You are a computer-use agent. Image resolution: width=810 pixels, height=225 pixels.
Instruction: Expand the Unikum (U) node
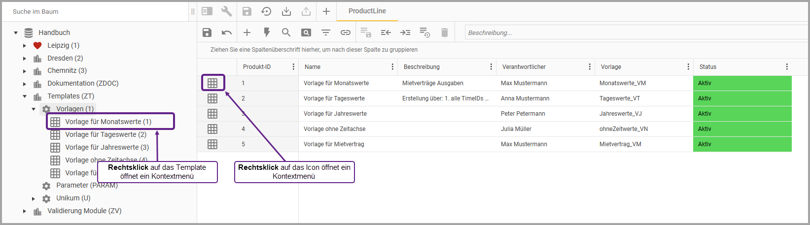(34, 198)
